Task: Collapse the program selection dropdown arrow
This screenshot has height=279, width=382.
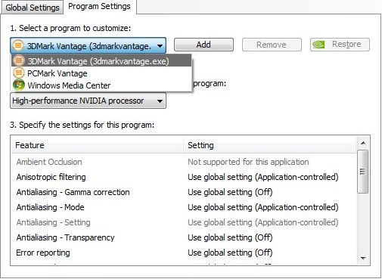Action: [160, 46]
